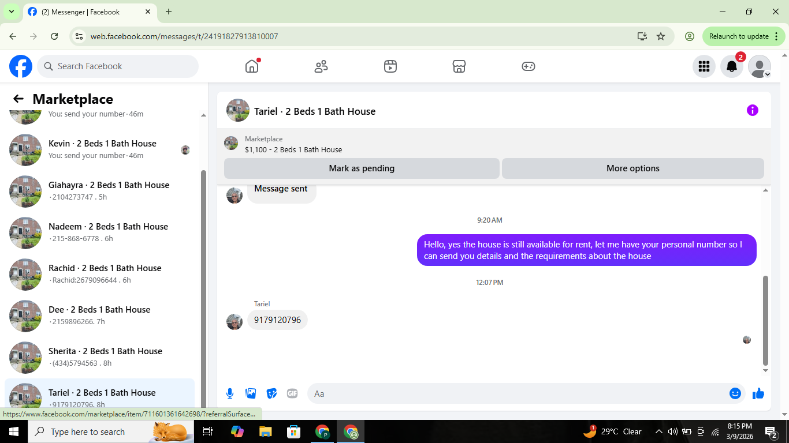Open the Reels video icon
The height and width of the screenshot is (443, 789).
[390, 66]
